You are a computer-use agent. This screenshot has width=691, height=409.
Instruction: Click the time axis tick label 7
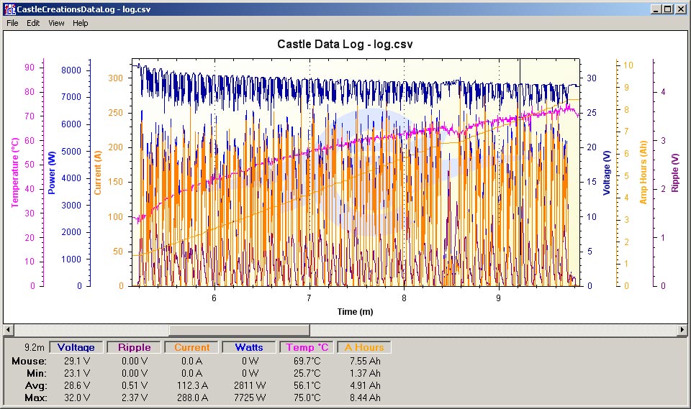309,298
